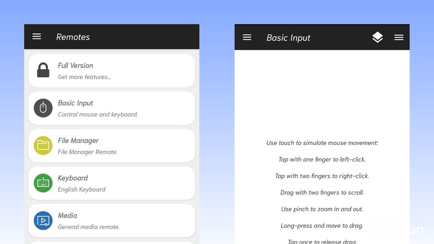The width and height of the screenshot is (434, 244).
Task: Tap the green Keyboard remote icon
Action: [x=43, y=183]
